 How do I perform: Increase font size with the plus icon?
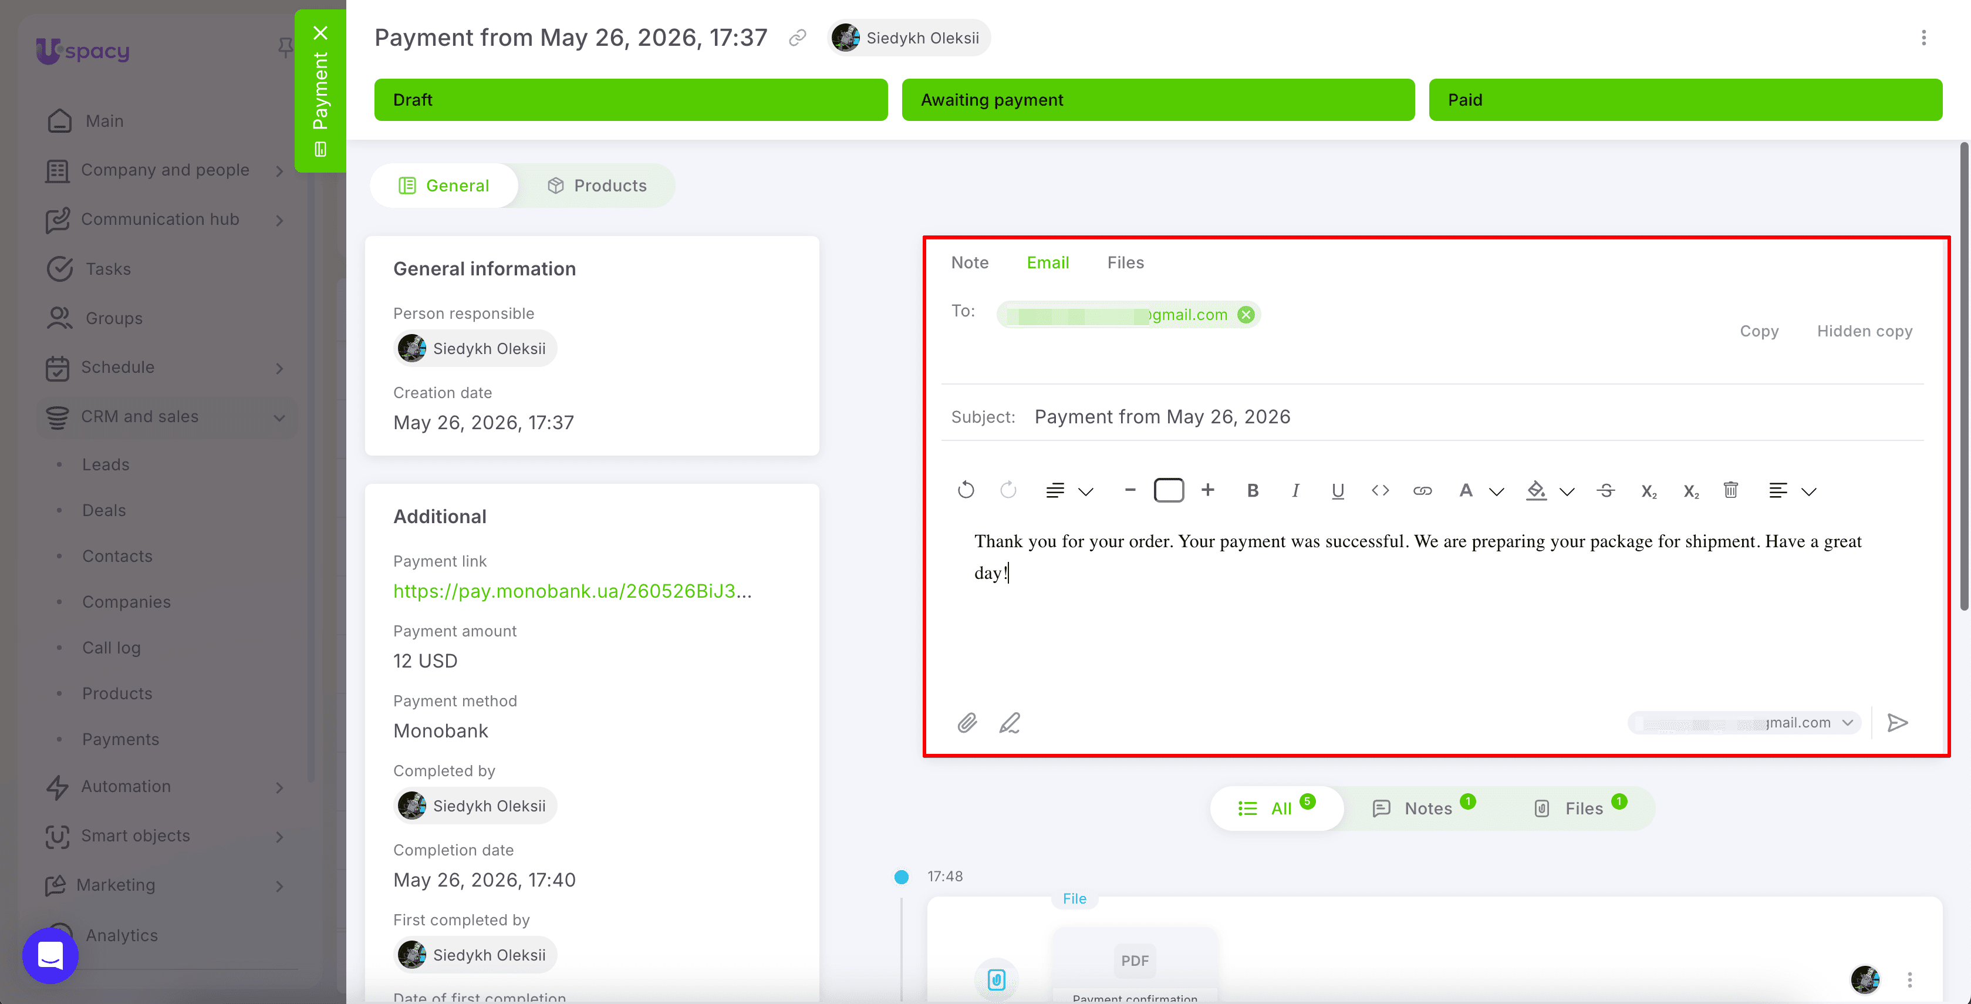point(1207,490)
